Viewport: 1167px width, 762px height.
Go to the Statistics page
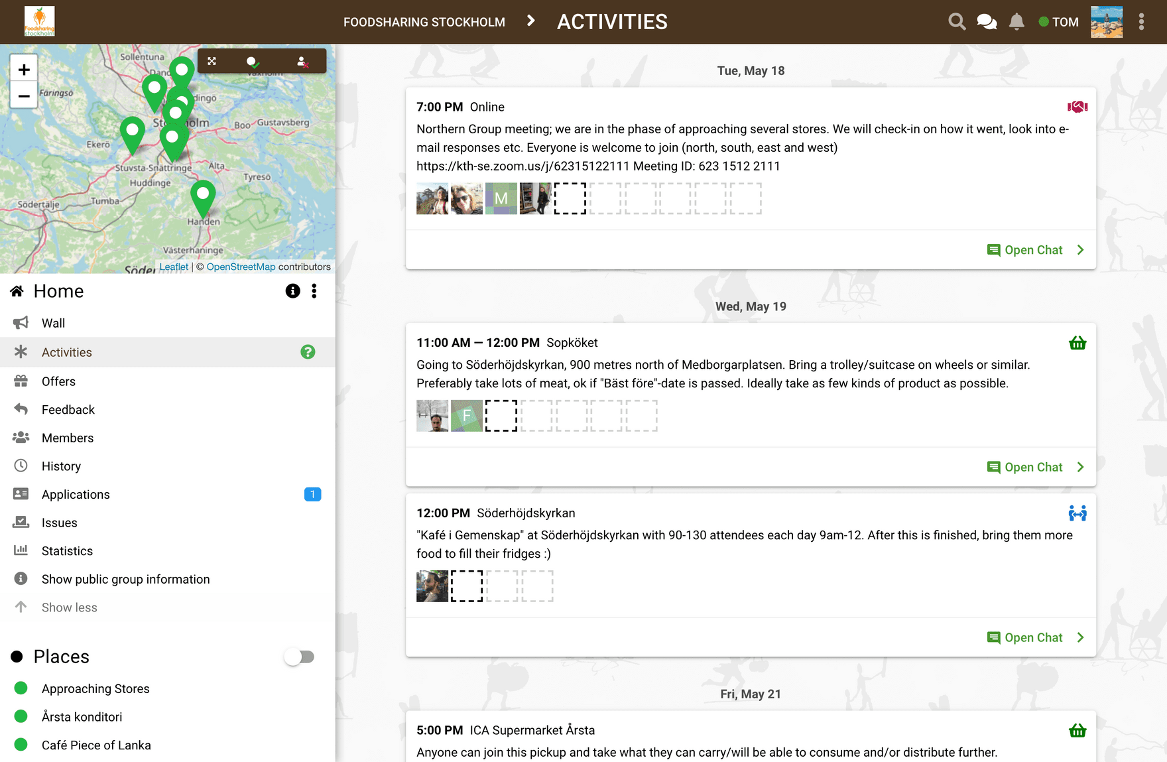(67, 551)
